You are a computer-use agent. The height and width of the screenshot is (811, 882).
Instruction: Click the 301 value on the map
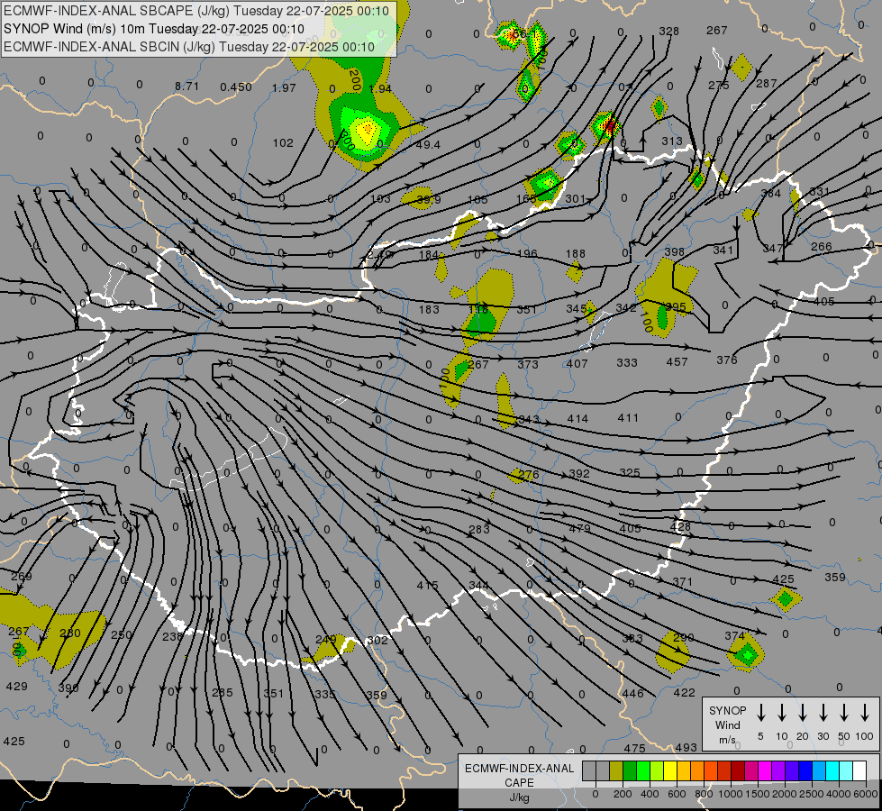[x=576, y=198]
